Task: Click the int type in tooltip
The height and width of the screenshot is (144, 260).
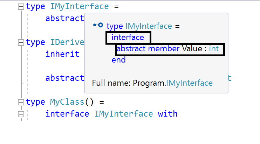Action: coord(214,48)
